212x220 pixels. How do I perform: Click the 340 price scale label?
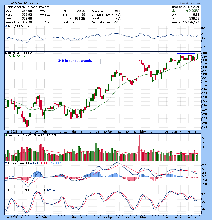[x=204, y=53]
